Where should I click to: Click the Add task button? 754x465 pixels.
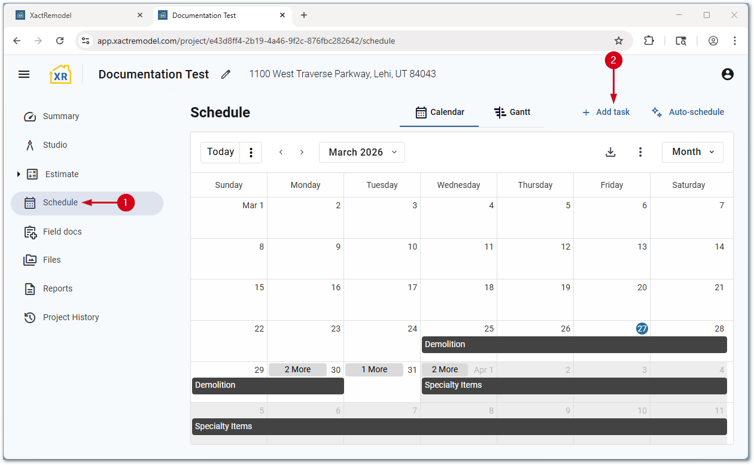606,112
